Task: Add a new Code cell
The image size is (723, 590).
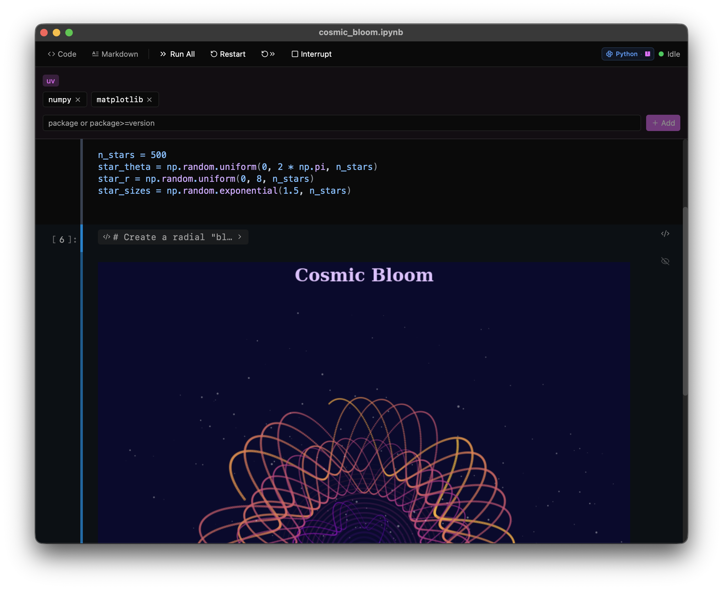Action: tap(62, 54)
